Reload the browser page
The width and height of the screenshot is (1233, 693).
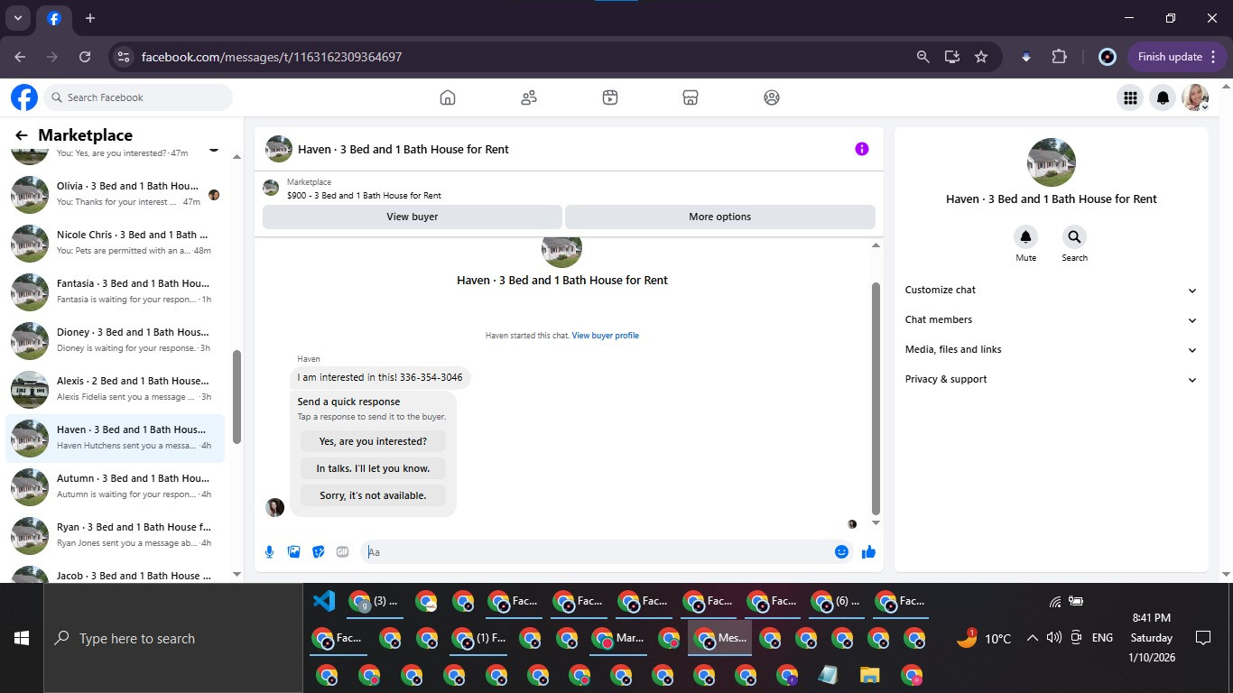pyautogui.click(x=85, y=57)
